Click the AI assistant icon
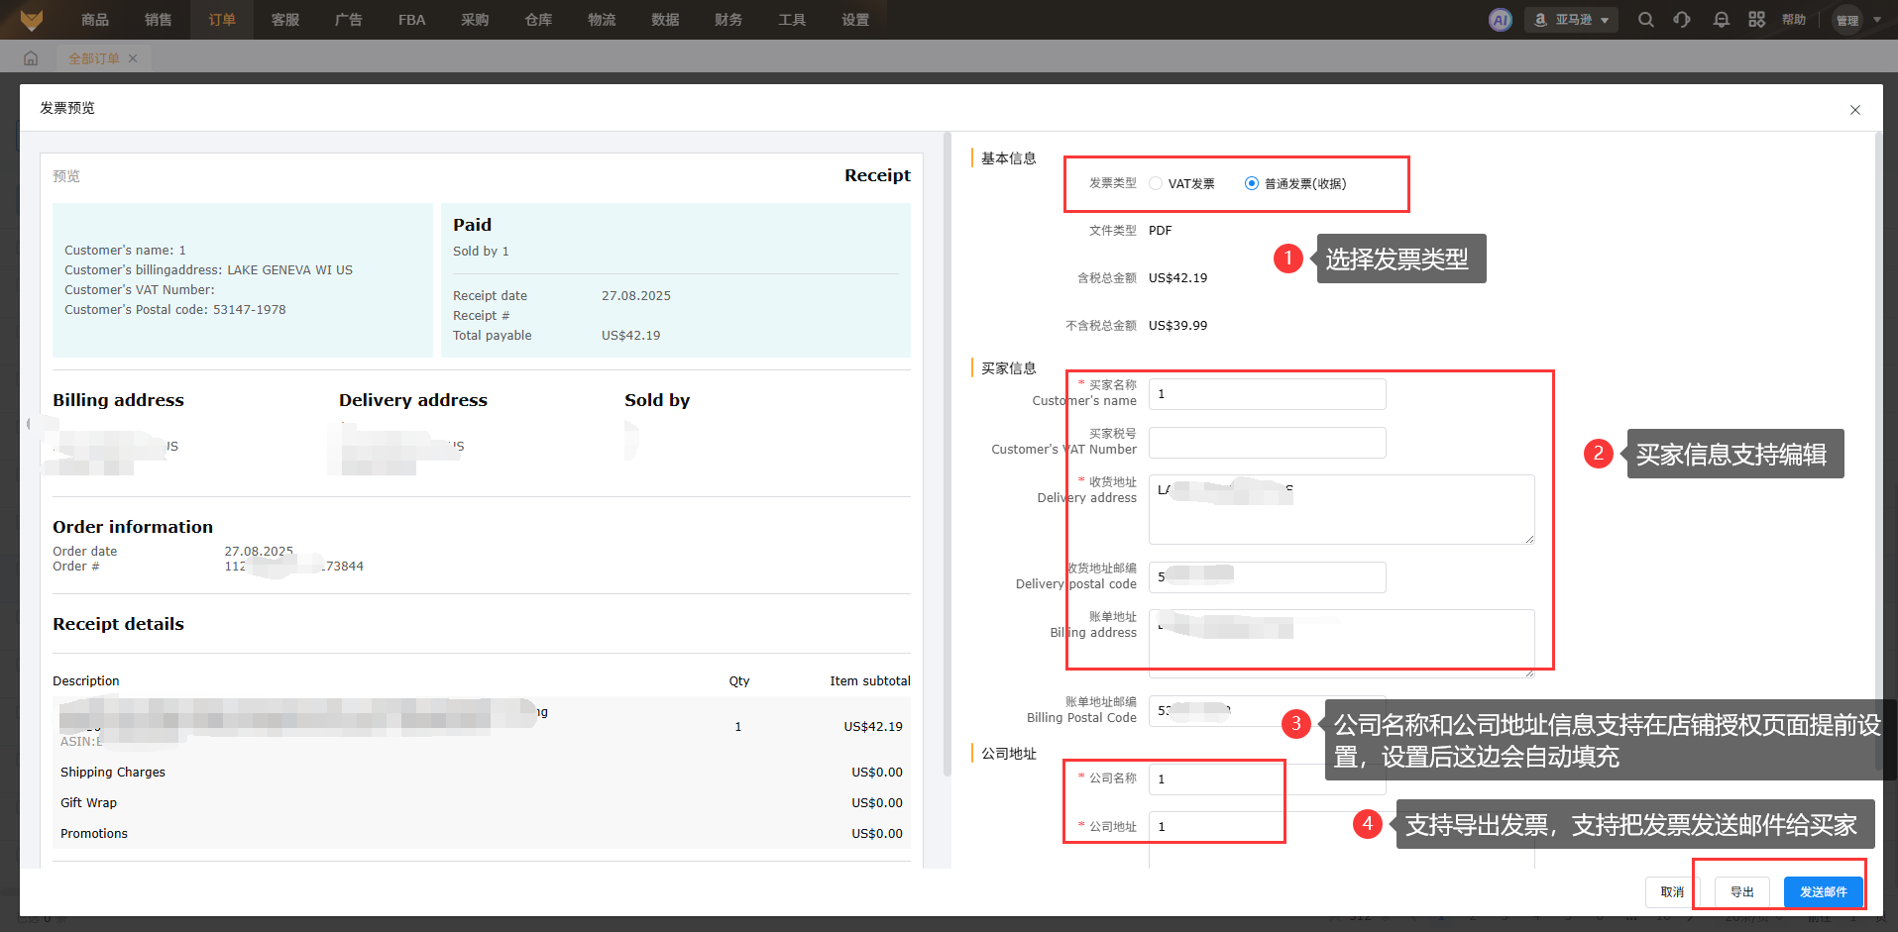Image resolution: width=1898 pixels, height=932 pixels. click(1500, 20)
